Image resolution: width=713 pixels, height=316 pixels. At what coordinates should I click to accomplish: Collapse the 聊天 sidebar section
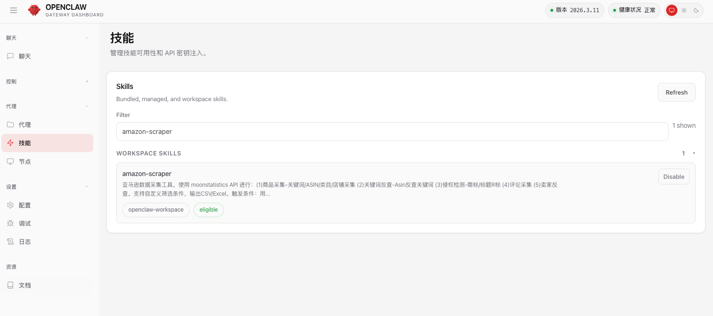click(87, 38)
